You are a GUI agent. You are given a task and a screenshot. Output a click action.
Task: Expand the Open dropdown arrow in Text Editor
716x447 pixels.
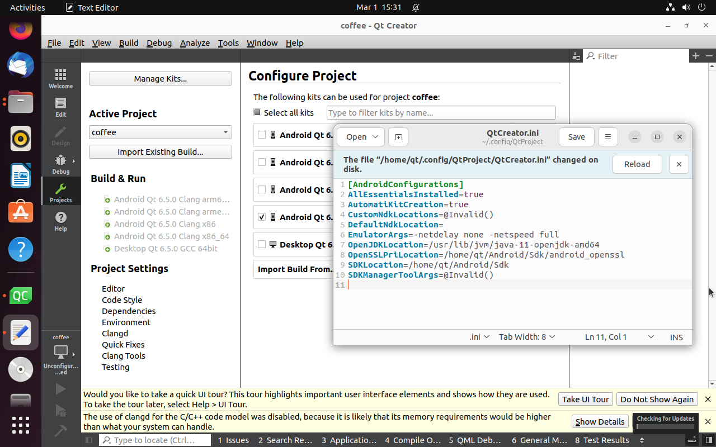pos(375,137)
